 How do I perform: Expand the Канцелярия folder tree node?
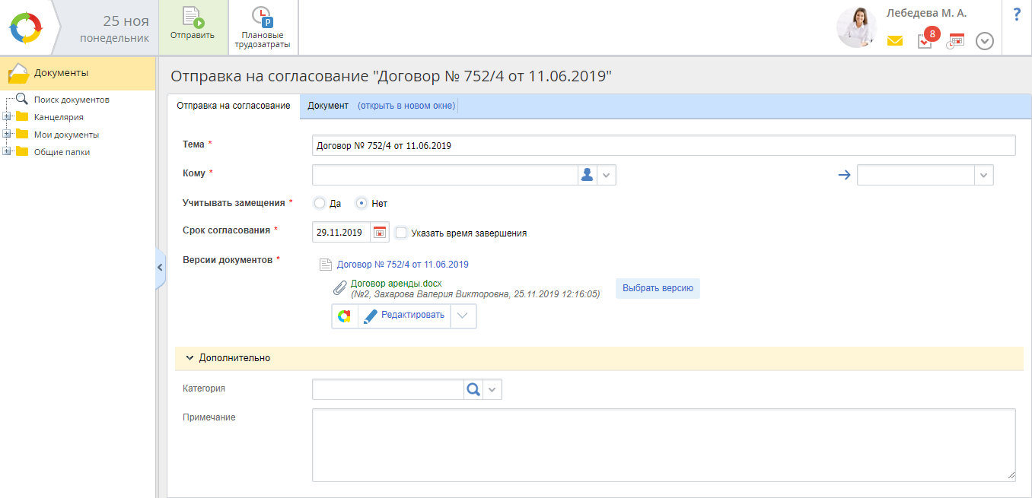click(7, 117)
